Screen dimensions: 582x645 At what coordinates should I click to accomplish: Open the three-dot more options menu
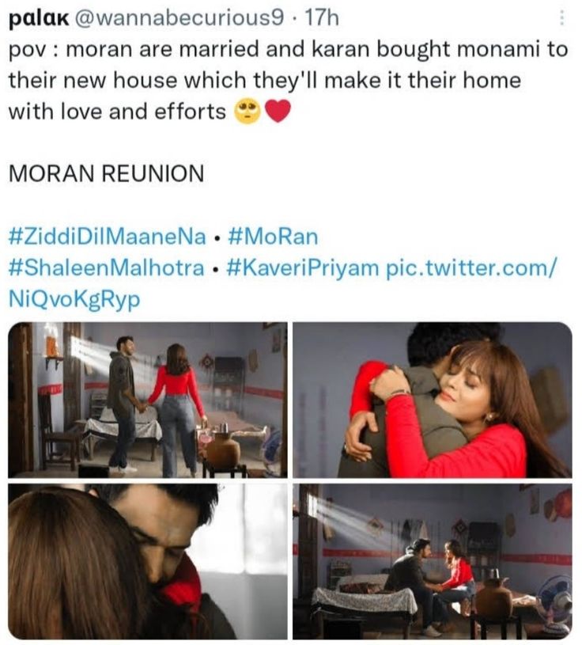[562, 18]
